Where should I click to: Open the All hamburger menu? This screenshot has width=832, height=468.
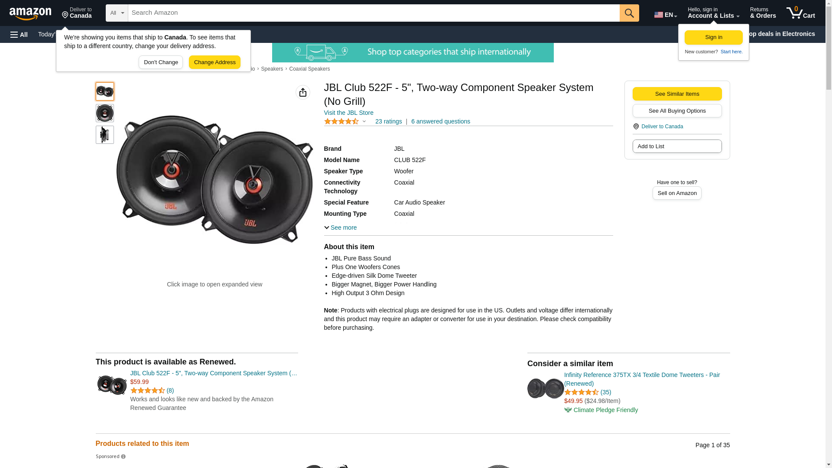[x=19, y=34]
